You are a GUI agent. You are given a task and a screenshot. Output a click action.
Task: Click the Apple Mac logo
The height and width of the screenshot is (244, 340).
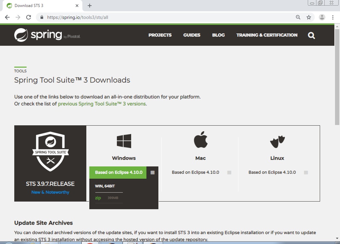point(201,140)
